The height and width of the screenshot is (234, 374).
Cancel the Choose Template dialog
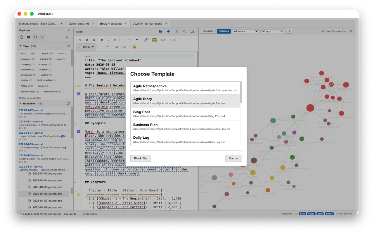[233, 158]
